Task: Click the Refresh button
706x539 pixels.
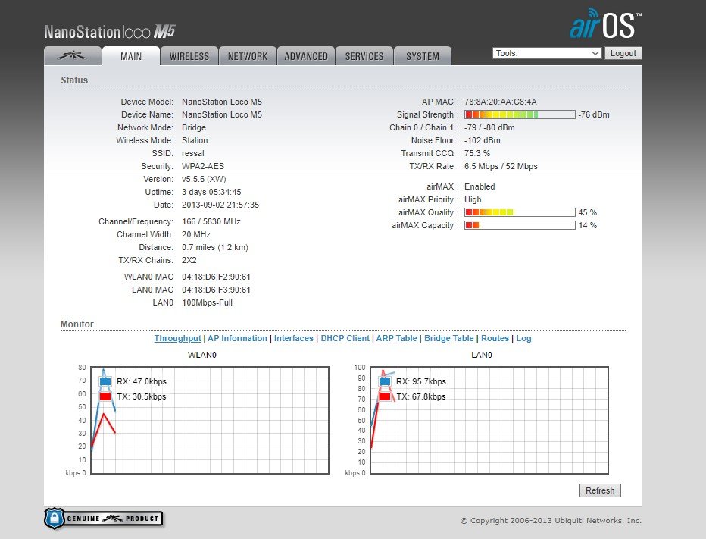Action: click(x=600, y=490)
